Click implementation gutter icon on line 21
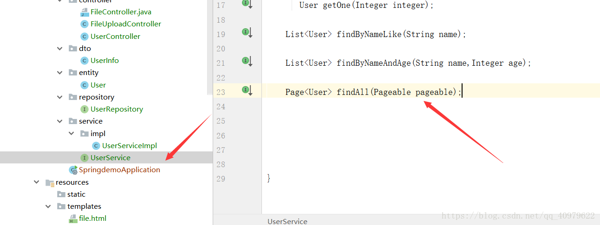600x225 pixels. click(247, 61)
